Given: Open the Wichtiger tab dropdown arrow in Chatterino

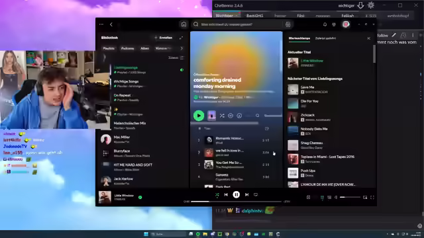Looking at the screenshot, I should click(x=237, y=16).
